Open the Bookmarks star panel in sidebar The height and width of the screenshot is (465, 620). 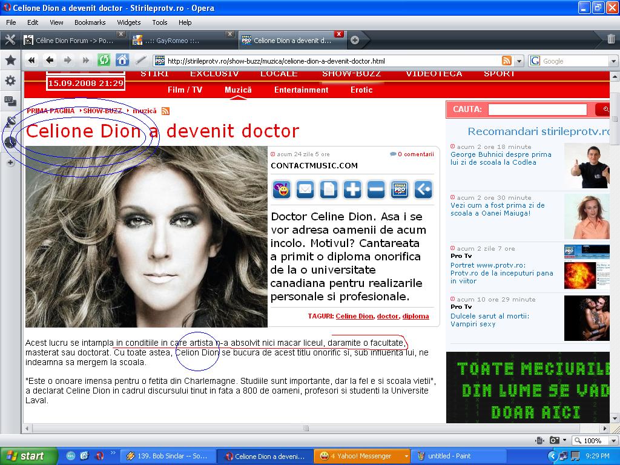pos(10,61)
